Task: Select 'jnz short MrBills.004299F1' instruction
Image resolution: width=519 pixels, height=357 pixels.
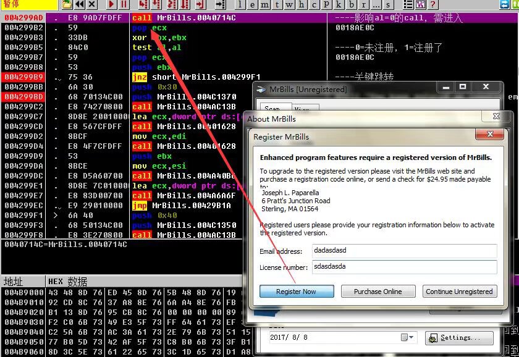Action: click(x=196, y=77)
